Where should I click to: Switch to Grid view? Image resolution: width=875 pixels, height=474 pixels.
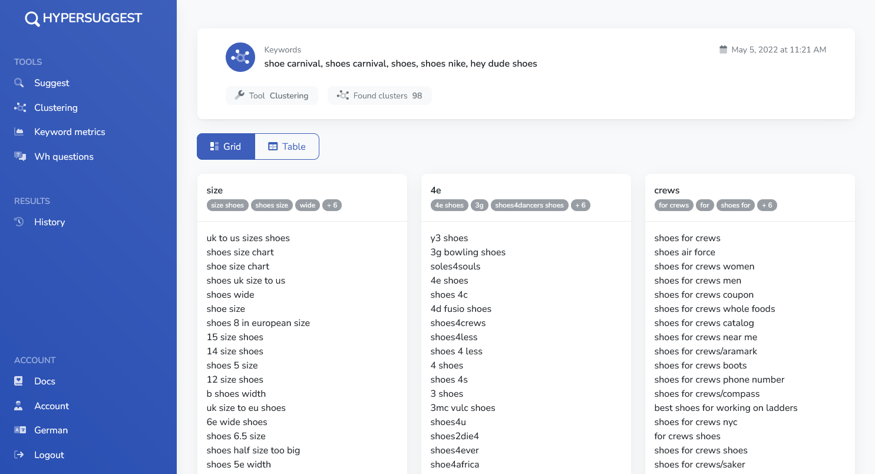(226, 146)
